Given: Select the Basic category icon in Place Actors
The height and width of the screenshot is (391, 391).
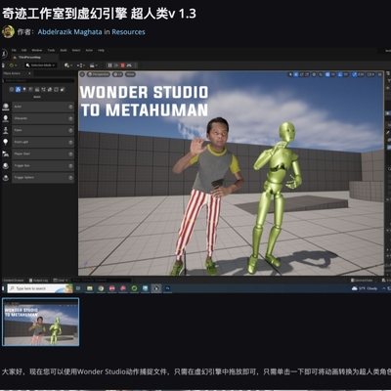Looking at the screenshot, I should [x=18, y=89].
